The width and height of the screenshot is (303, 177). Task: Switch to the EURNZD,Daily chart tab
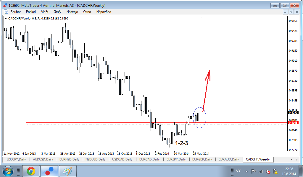click(x=69, y=159)
